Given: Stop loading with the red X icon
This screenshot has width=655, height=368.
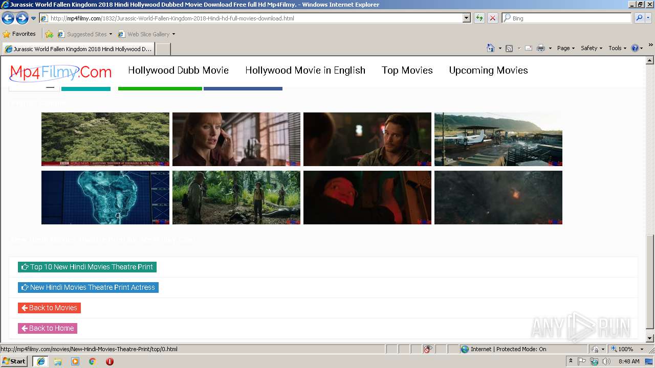Looking at the screenshot, I should [x=493, y=18].
